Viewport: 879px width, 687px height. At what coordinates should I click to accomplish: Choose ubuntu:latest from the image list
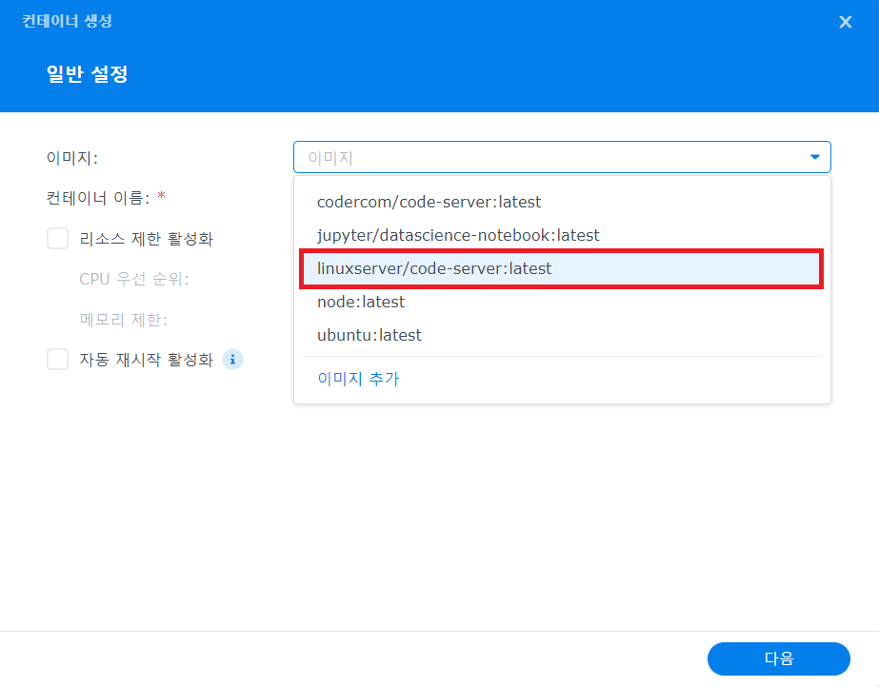click(x=562, y=335)
